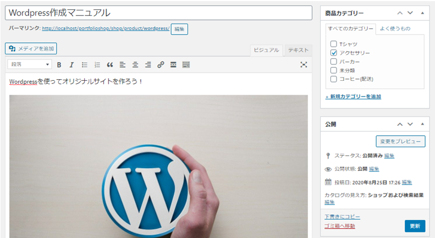Screen dimensions: 435x238
Task: Insert the Read More tag
Action: [x=173, y=65]
